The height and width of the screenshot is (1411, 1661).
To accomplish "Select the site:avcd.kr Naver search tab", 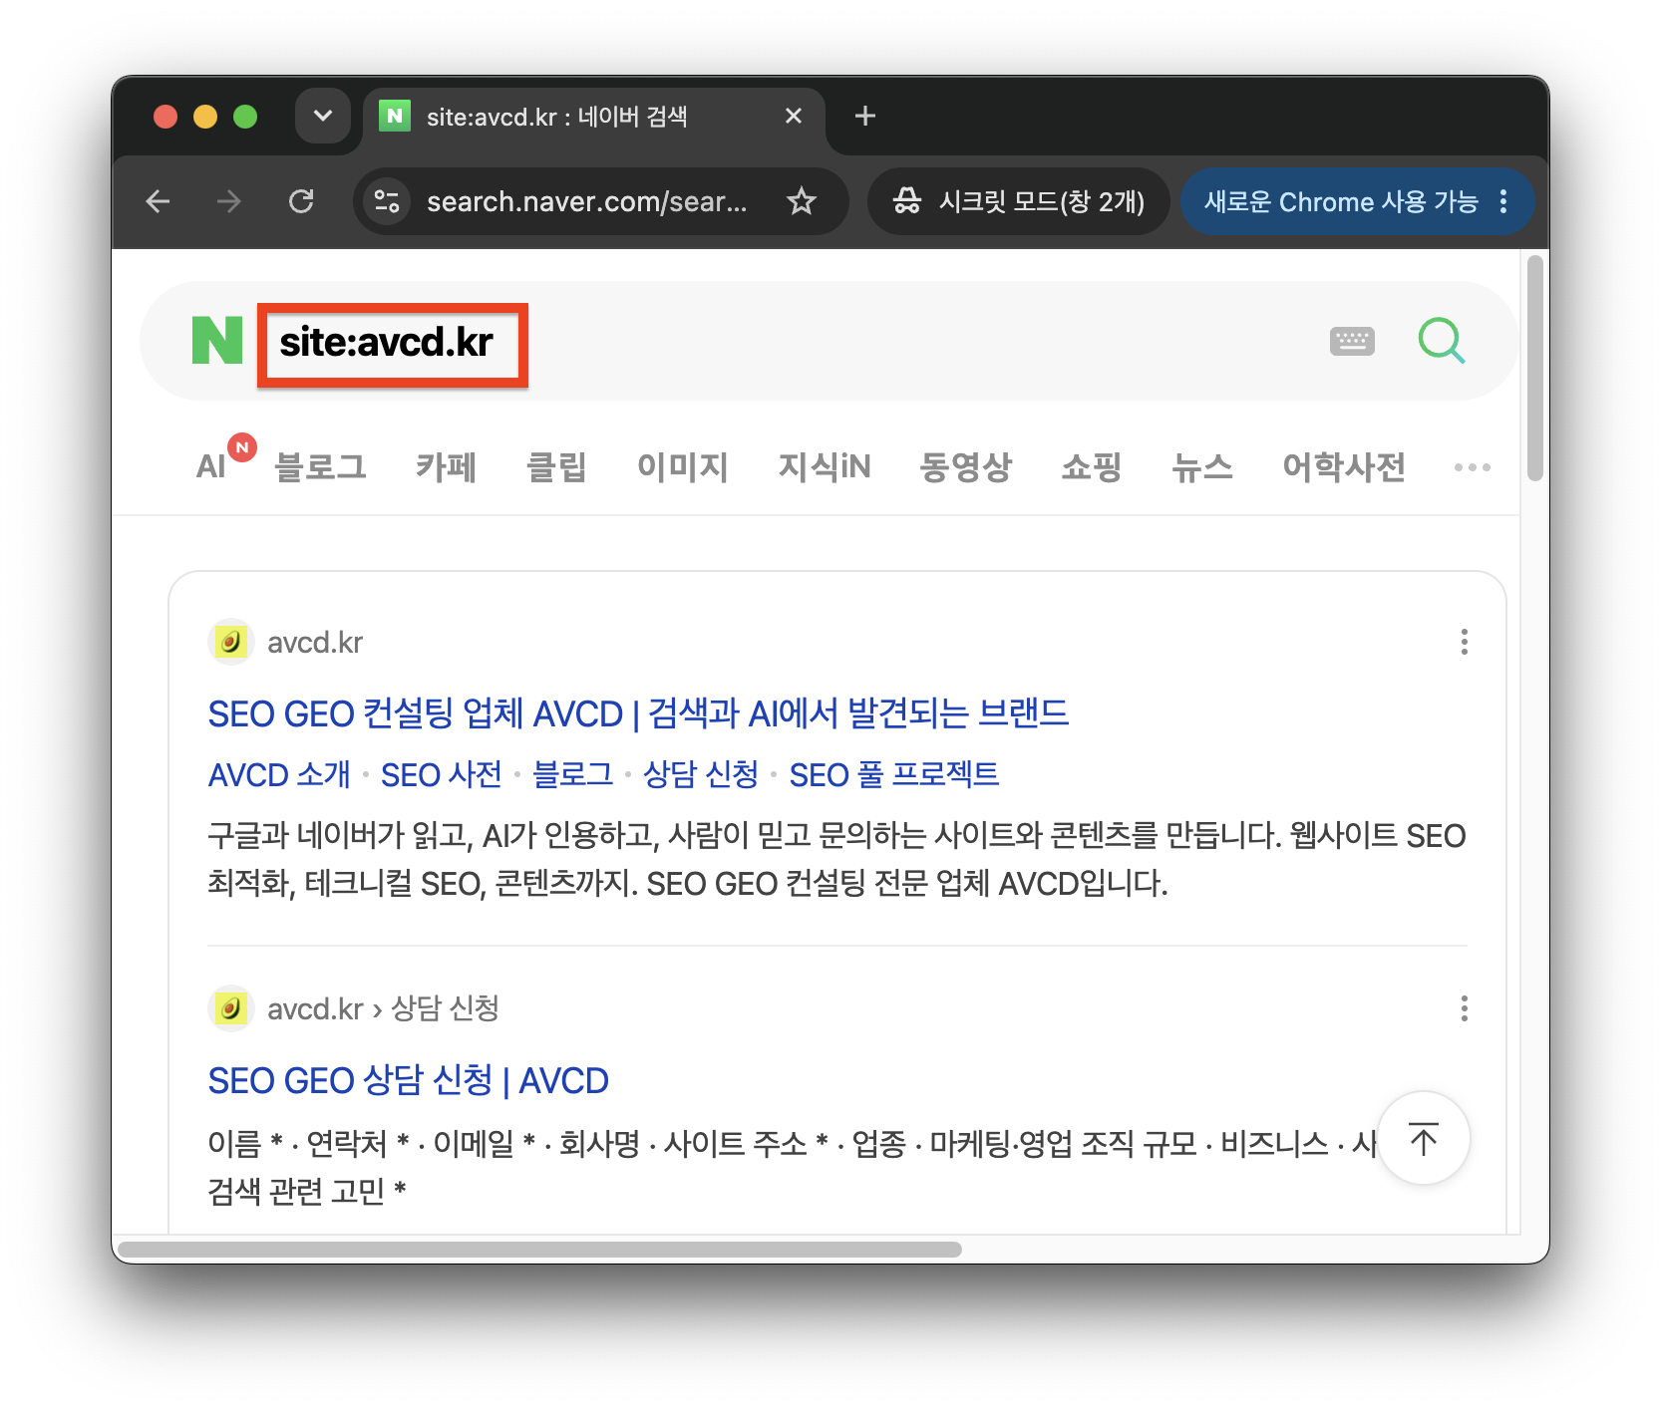I will [594, 118].
